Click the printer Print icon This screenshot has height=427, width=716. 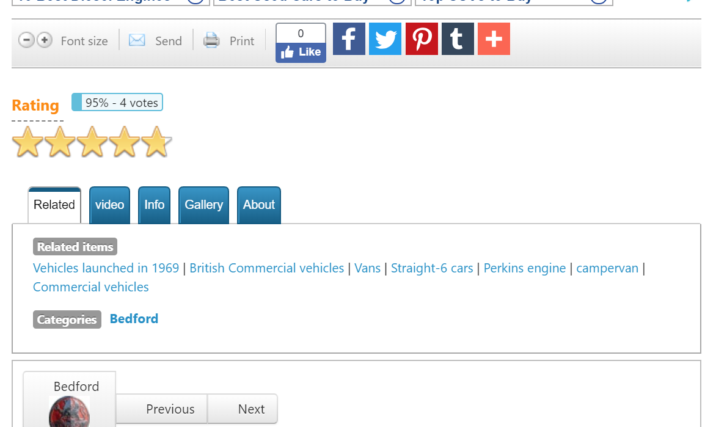[211, 40]
